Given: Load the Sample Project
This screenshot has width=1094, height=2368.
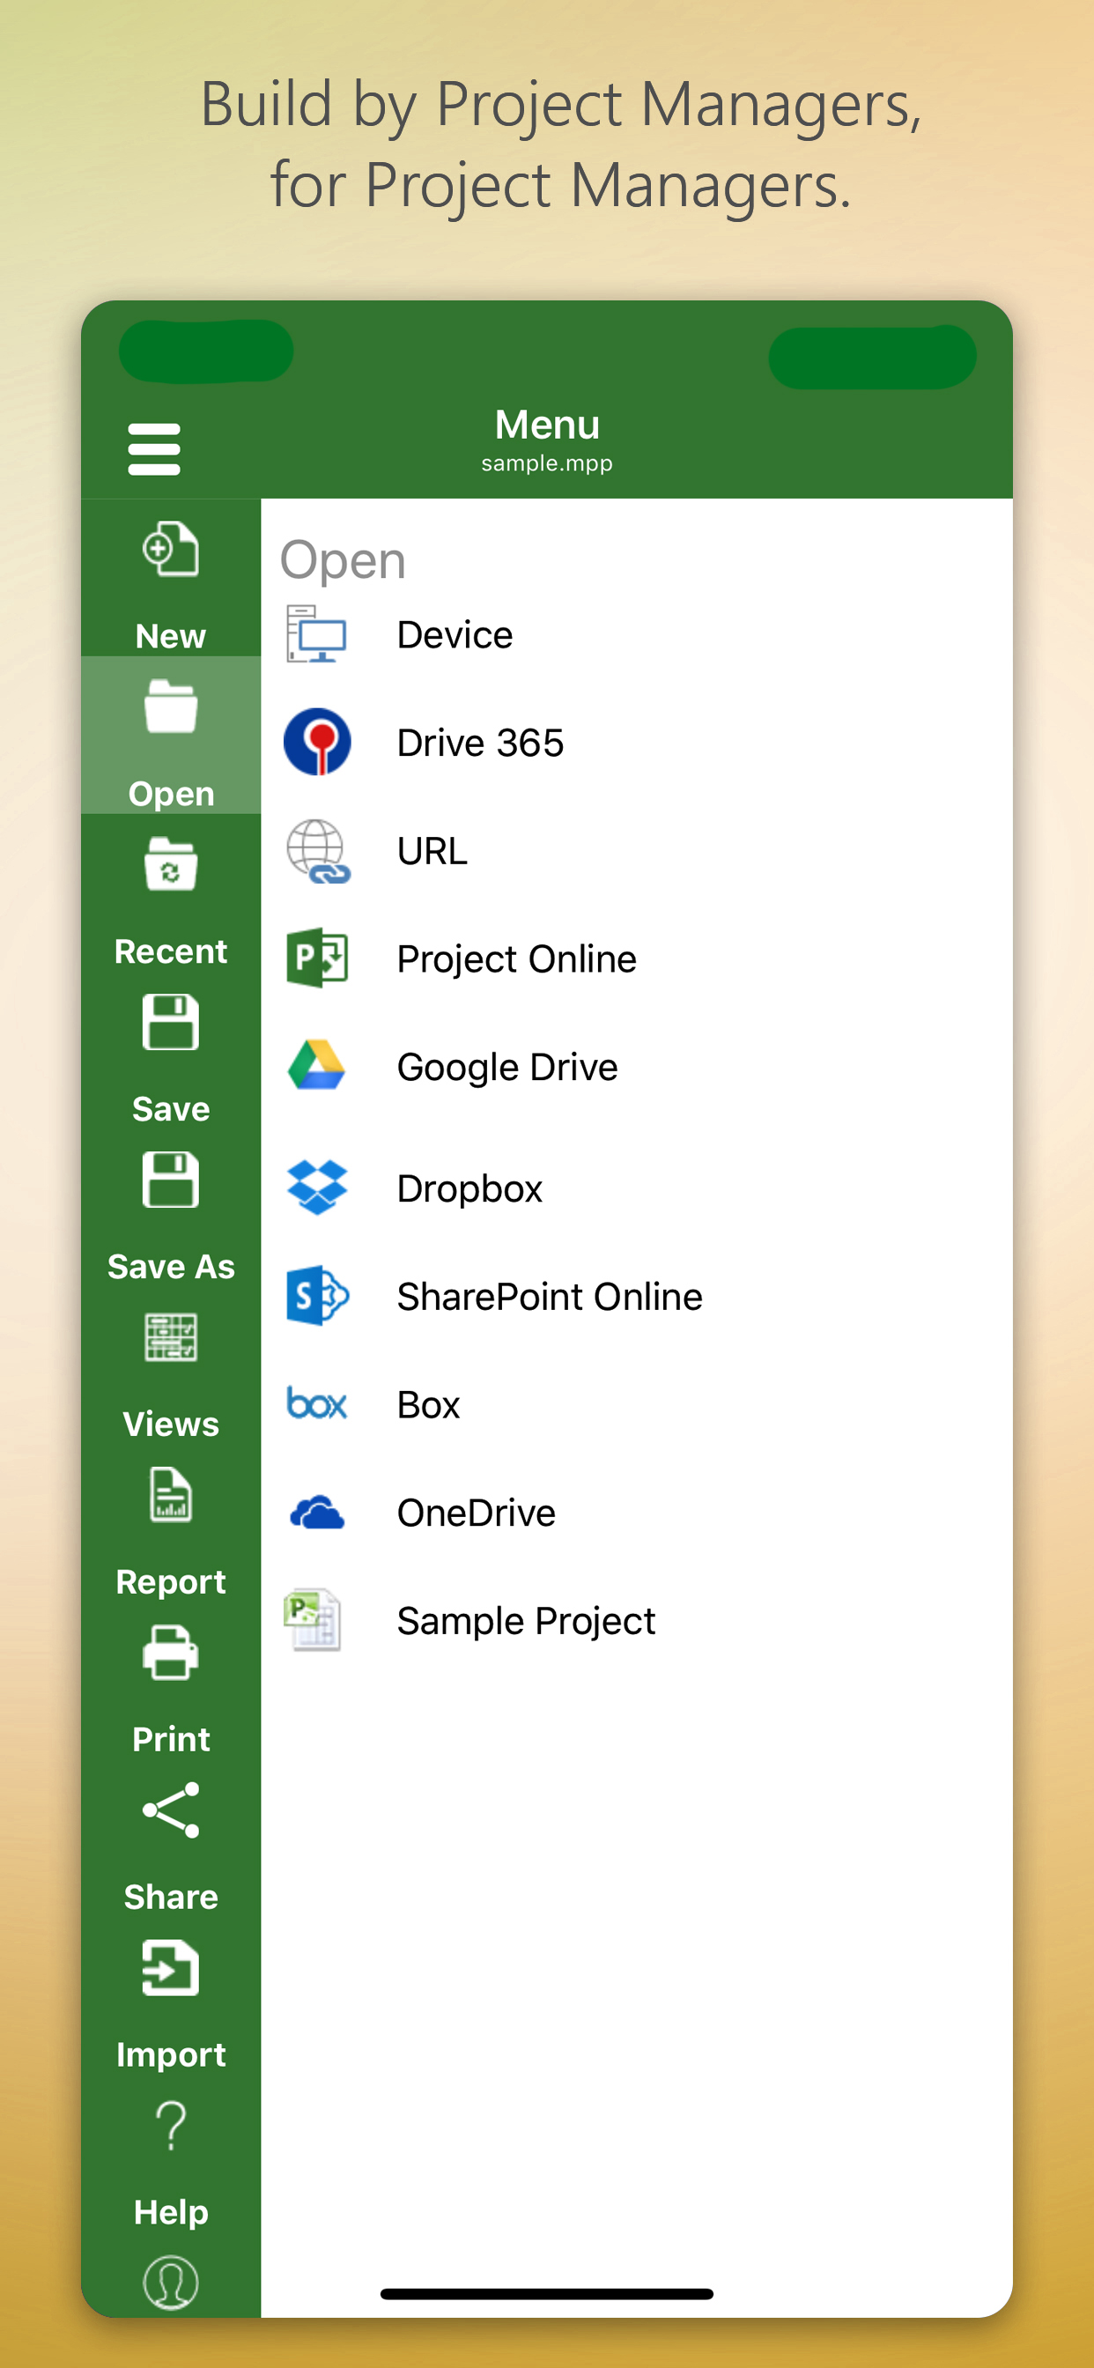Looking at the screenshot, I should [x=525, y=1621].
